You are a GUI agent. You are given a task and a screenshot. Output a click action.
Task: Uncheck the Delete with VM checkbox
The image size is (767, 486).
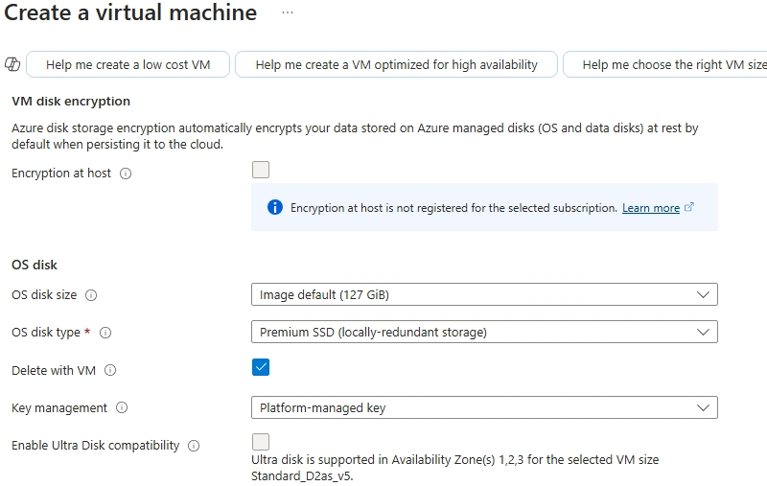[261, 367]
